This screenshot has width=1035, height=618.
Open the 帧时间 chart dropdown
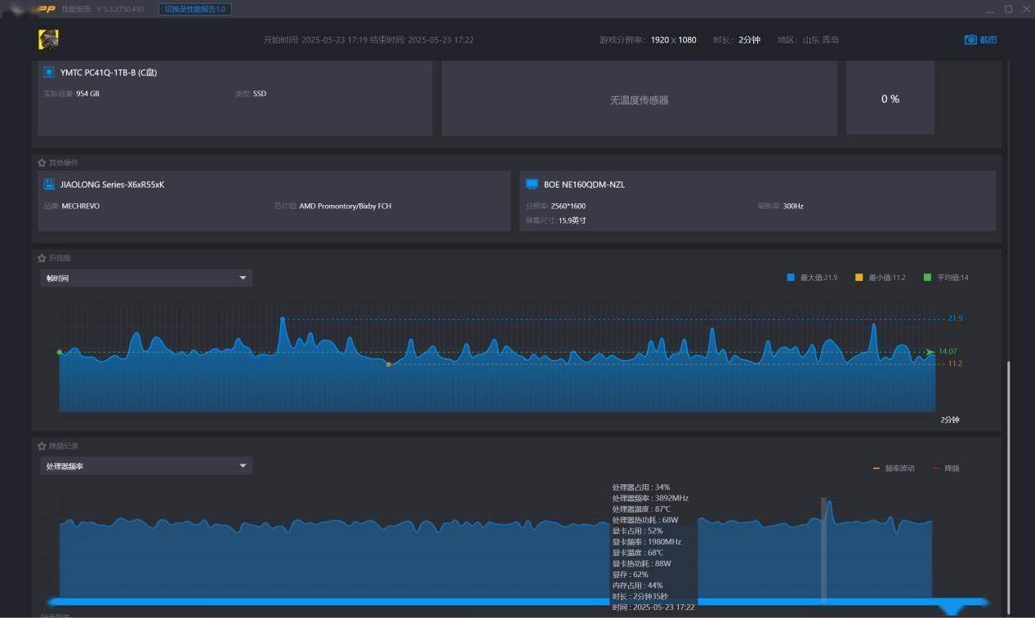(146, 278)
